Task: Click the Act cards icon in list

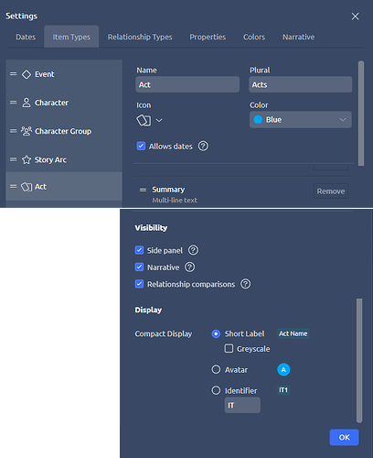Action: (27, 187)
